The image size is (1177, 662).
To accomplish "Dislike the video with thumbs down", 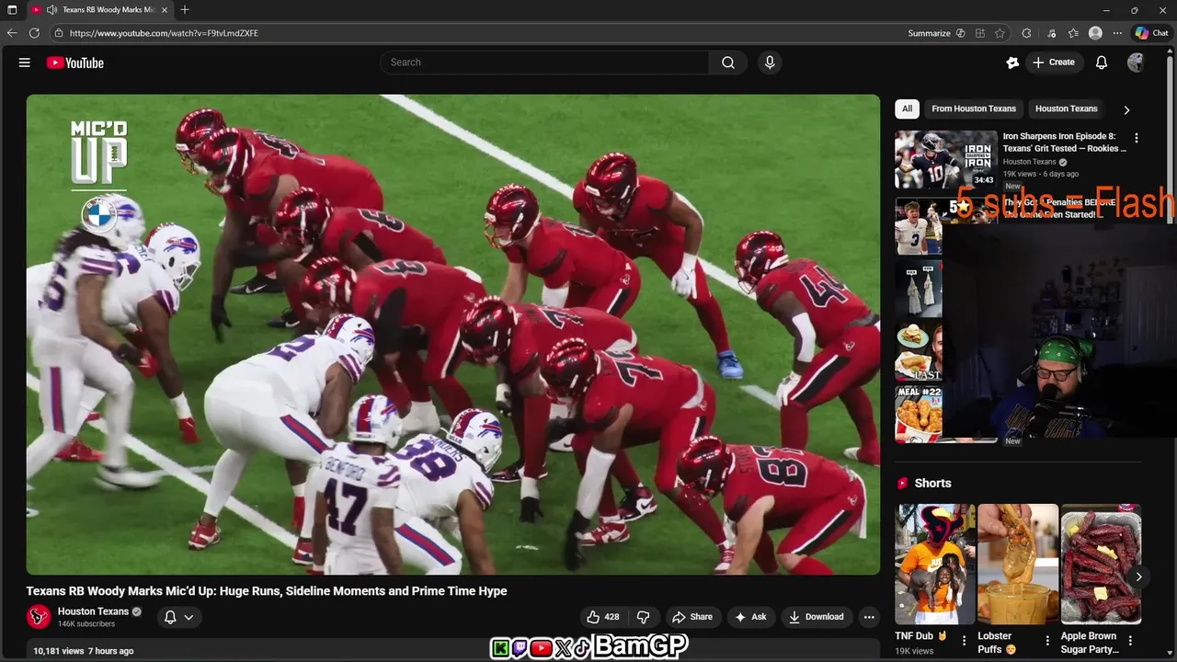I will coord(644,617).
